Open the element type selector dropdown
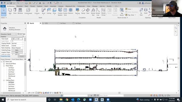The image size is (182, 102). 25,29
